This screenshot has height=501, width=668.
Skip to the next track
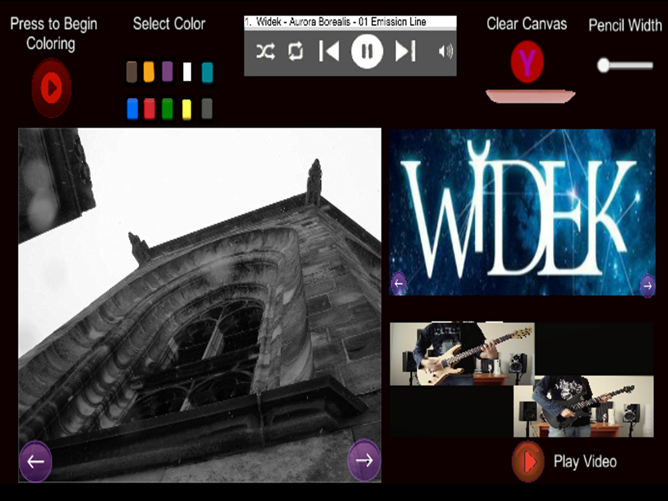[x=405, y=51]
